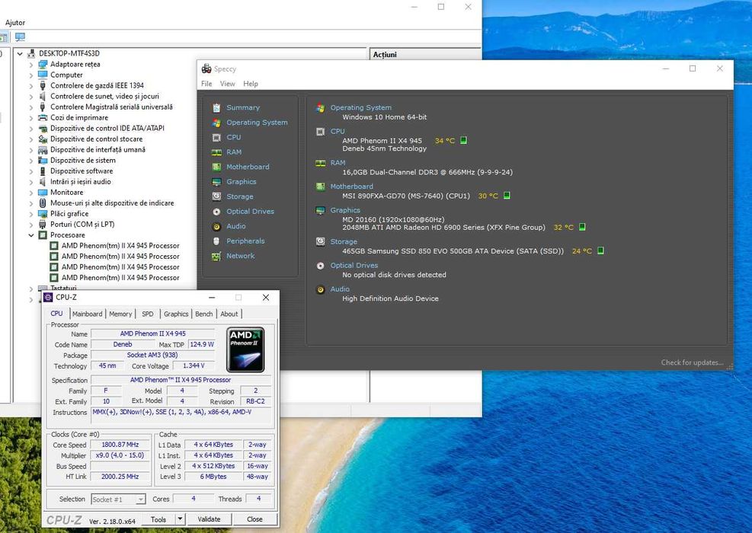Click the monitor toolbar icon in Device Manager
Viewport: 752px width, 533px height.
tap(20, 37)
